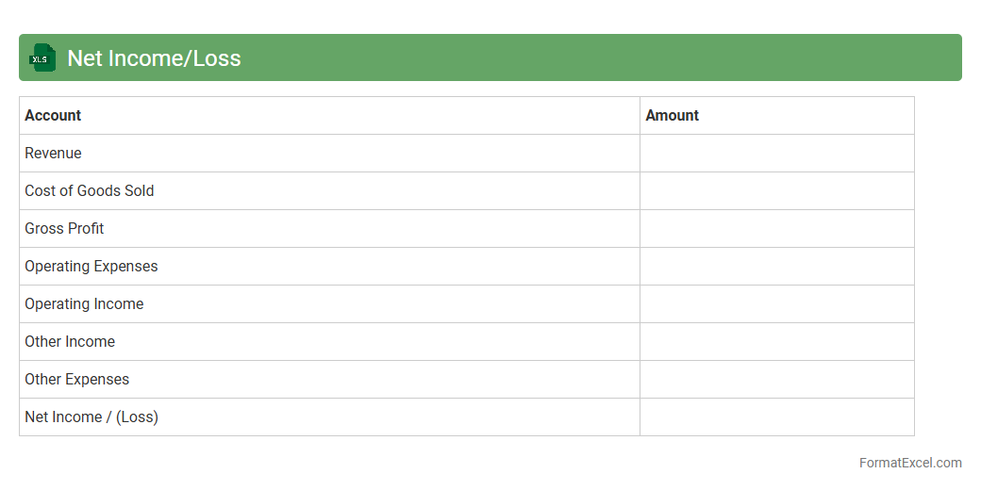Click the Gross Profit amount cell
Image resolution: width=981 pixels, height=490 pixels.
point(776,229)
